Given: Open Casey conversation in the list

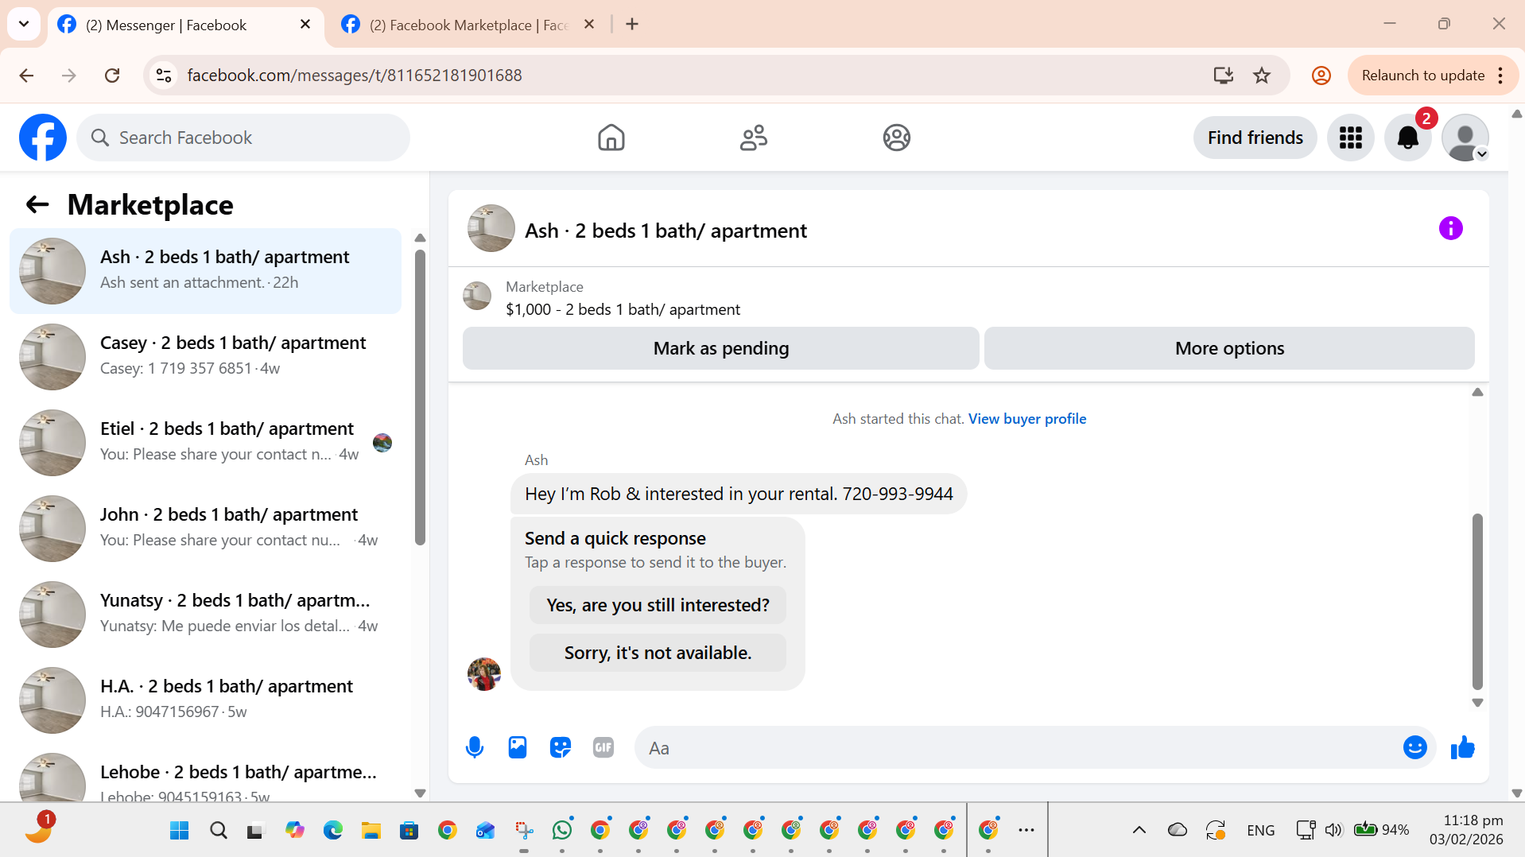Looking at the screenshot, I should click(205, 356).
